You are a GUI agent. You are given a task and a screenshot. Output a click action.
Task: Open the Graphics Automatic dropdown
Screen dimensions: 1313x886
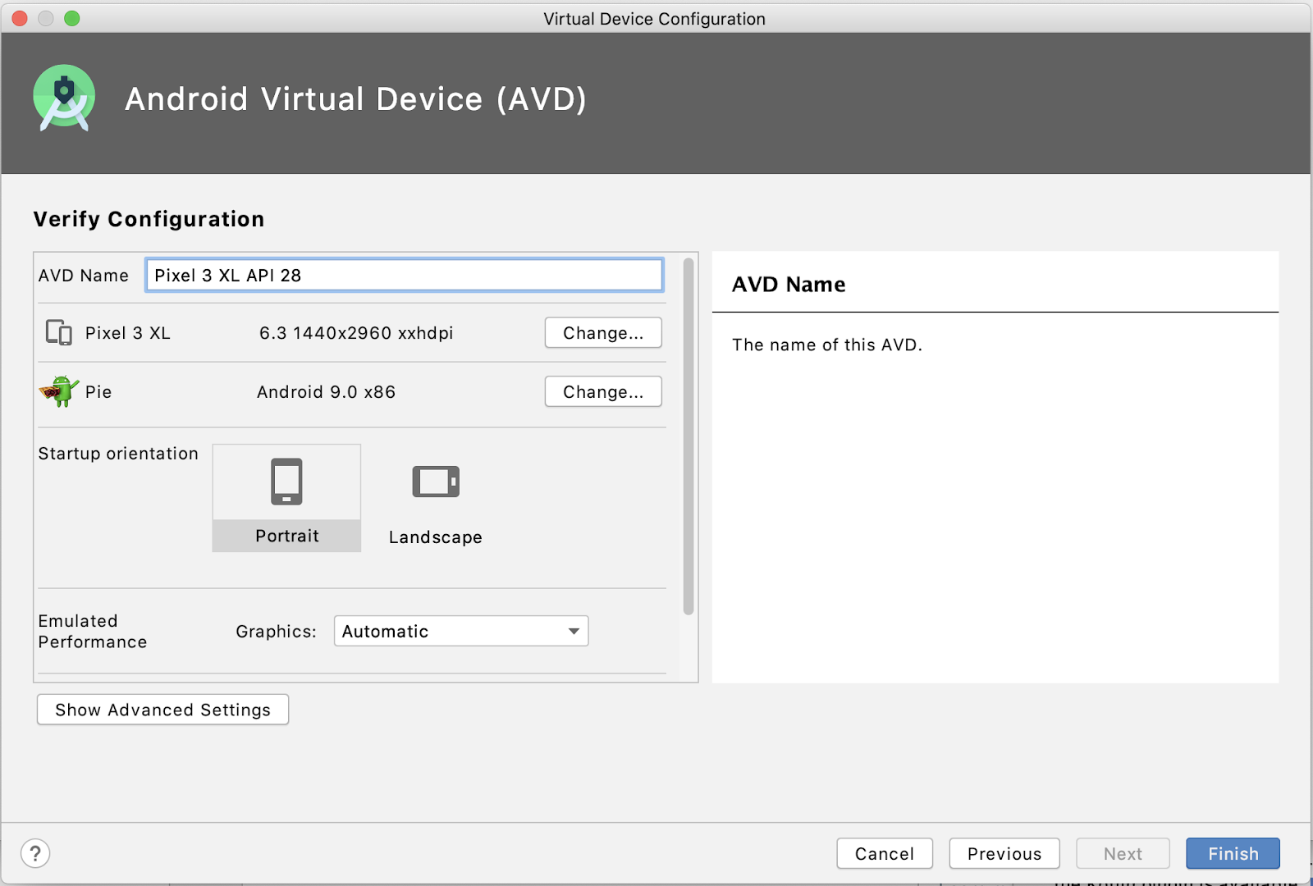[x=460, y=631]
